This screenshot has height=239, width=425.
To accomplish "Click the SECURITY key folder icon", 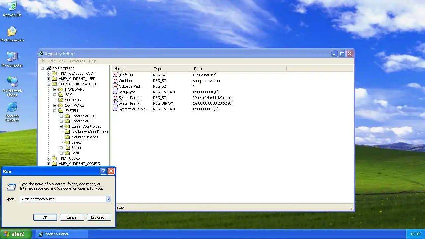I will (61, 100).
